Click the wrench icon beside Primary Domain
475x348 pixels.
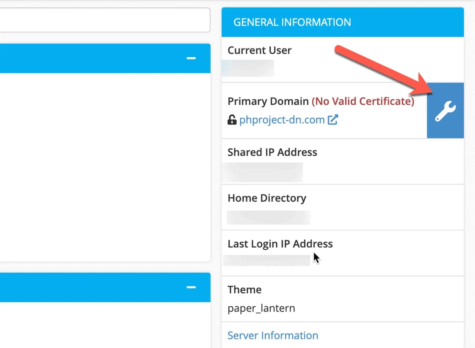(445, 111)
